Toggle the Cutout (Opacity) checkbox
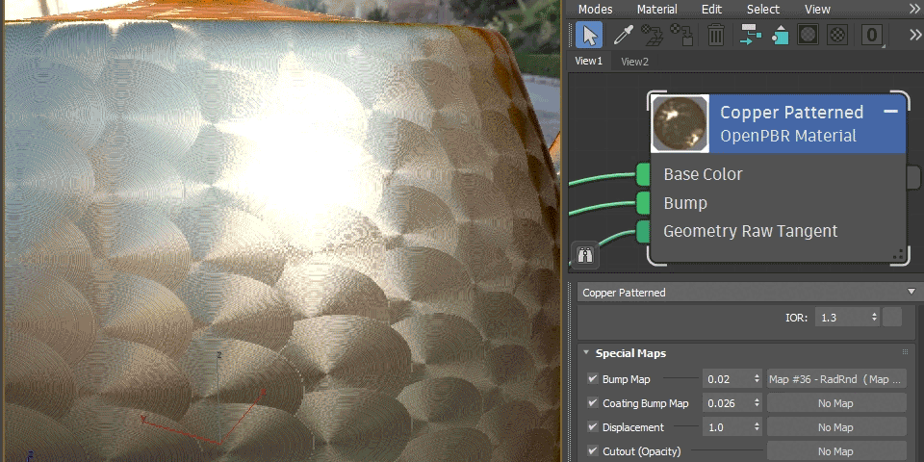 (x=593, y=451)
